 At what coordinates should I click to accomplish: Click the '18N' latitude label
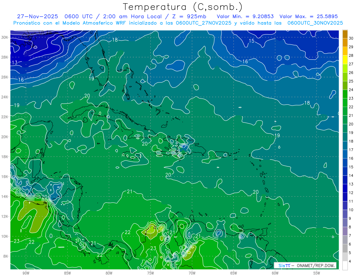coord(4,157)
